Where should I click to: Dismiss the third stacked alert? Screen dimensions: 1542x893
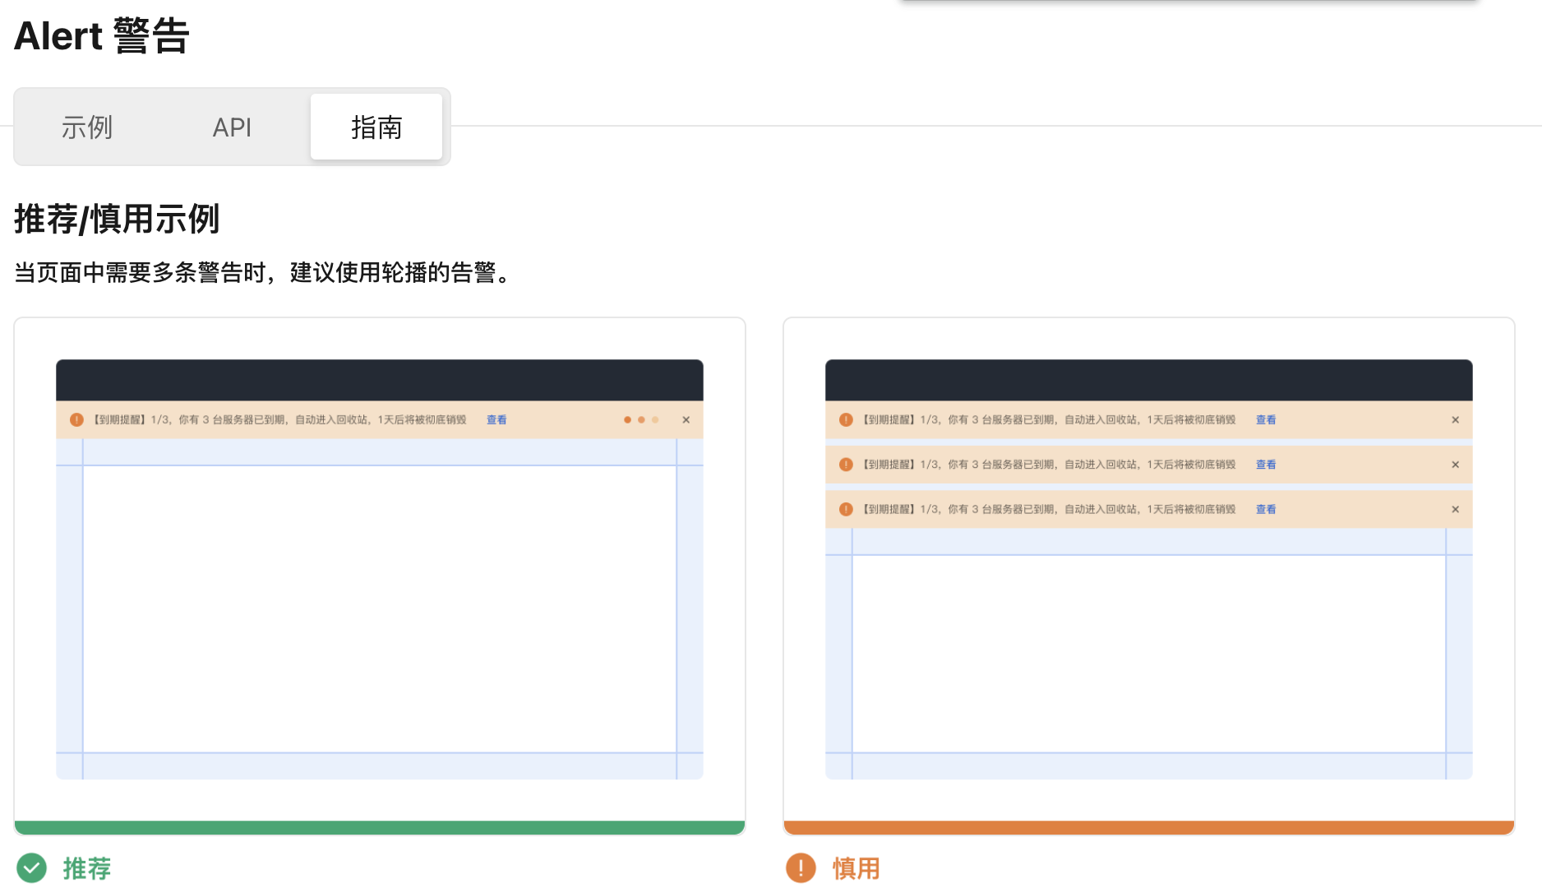[1455, 509]
